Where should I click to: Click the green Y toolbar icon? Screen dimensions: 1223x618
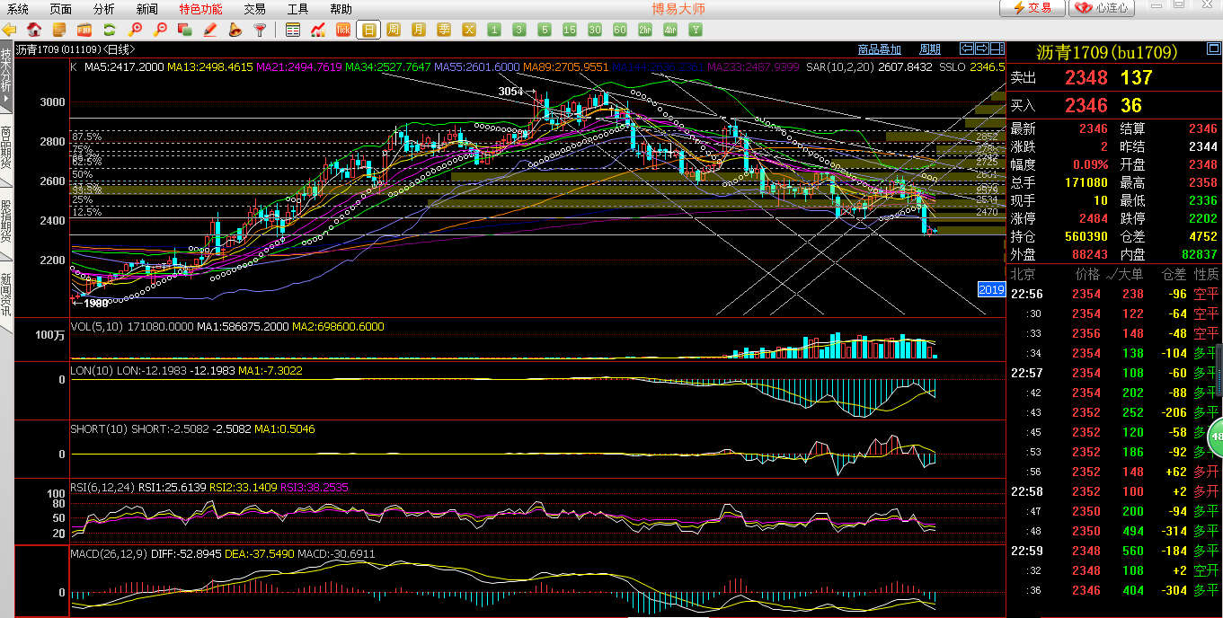(696, 30)
